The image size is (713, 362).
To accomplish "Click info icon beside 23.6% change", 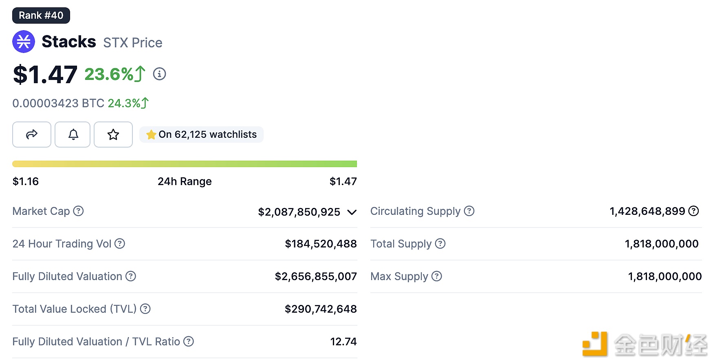I will [x=159, y=74].
